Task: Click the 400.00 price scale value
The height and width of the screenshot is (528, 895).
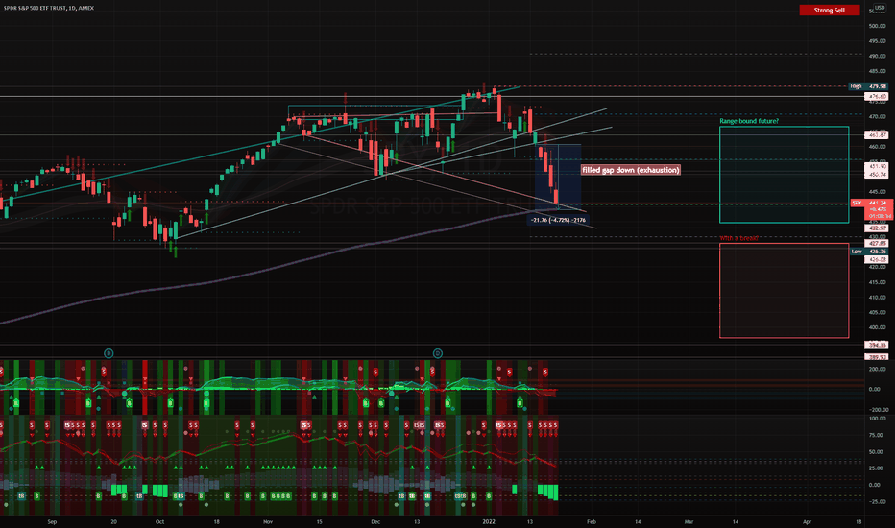Action: click(878, 327)
